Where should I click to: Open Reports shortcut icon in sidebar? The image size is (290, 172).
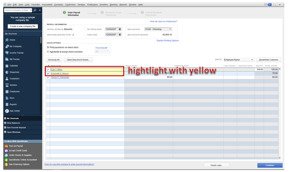point(7,104)
